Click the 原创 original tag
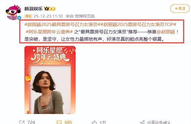Viewport: 191px width, 124px height. (28, 16)
